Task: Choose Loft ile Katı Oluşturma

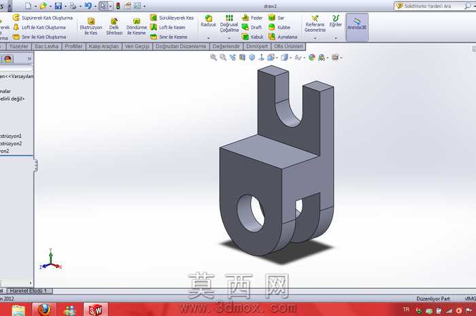Action: pyautogui.click(x=39, y=27)
